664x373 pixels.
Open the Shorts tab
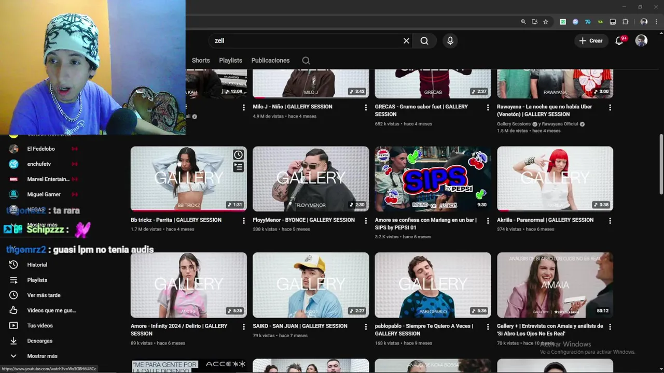pyautogui.click(x=201, y=61)
